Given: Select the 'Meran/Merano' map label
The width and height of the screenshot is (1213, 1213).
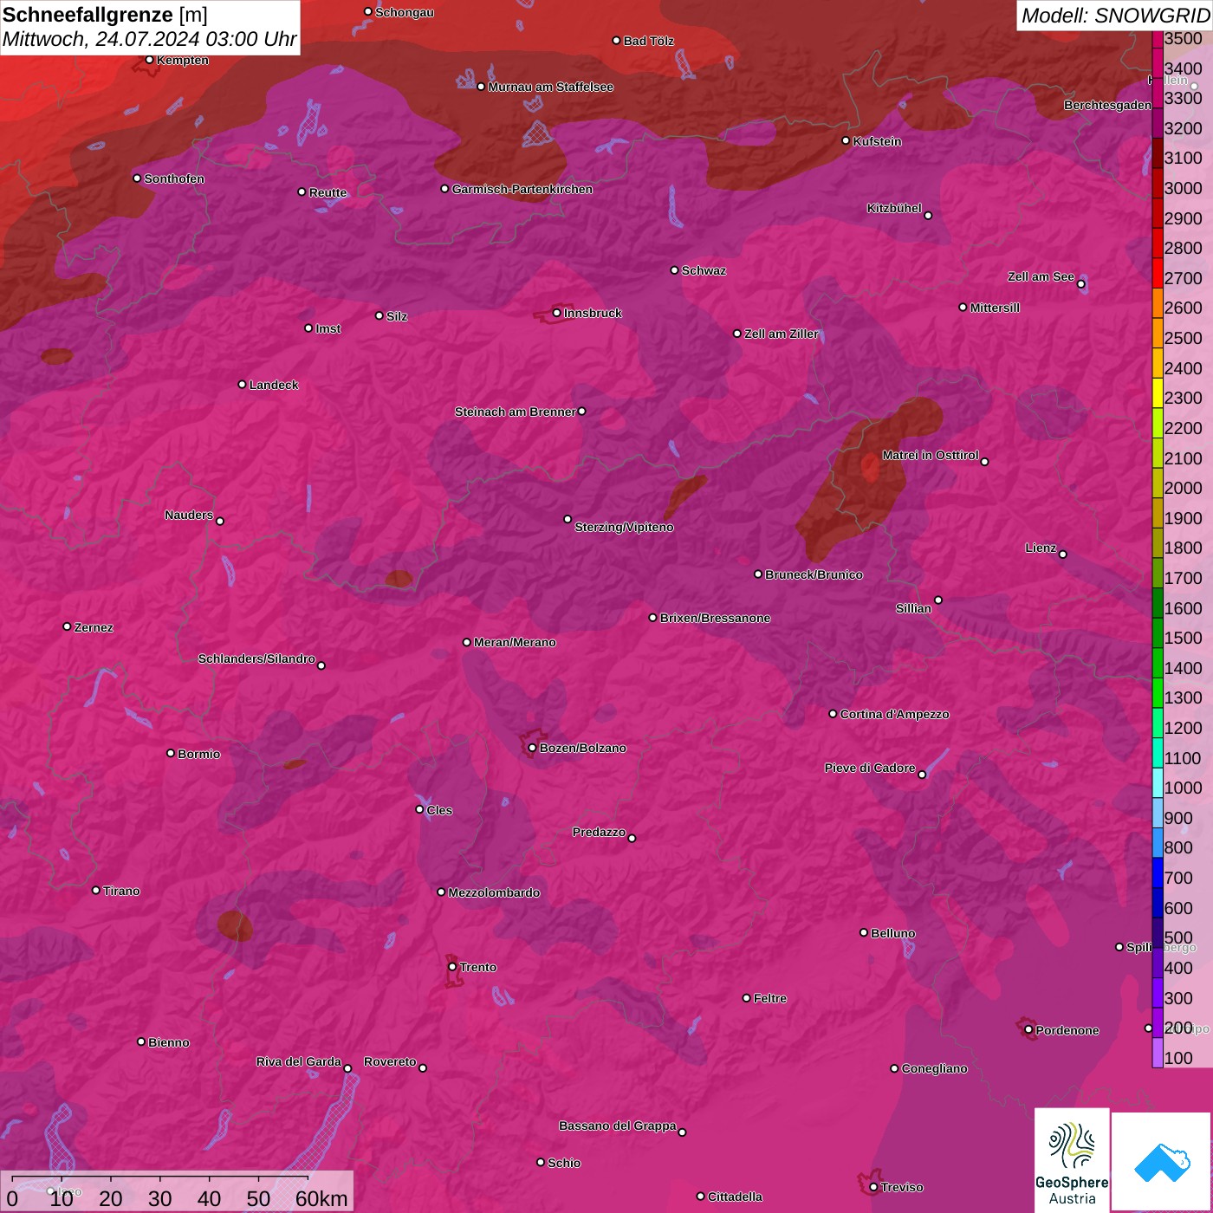Looking at the screenshot, I should click(x=515, y=642).
